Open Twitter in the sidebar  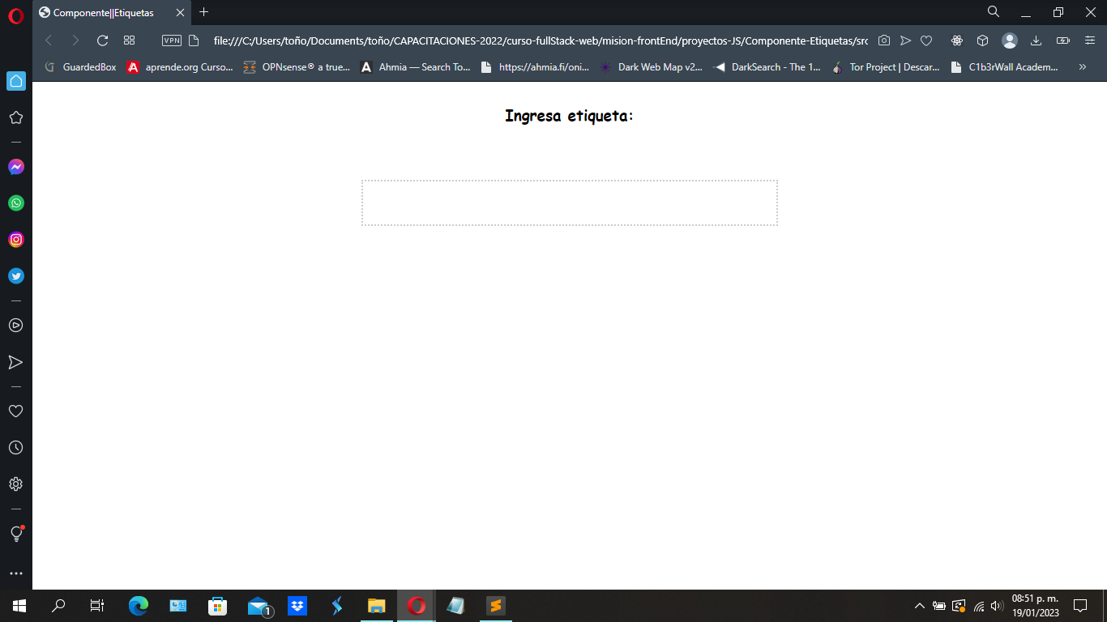(15, 275)
